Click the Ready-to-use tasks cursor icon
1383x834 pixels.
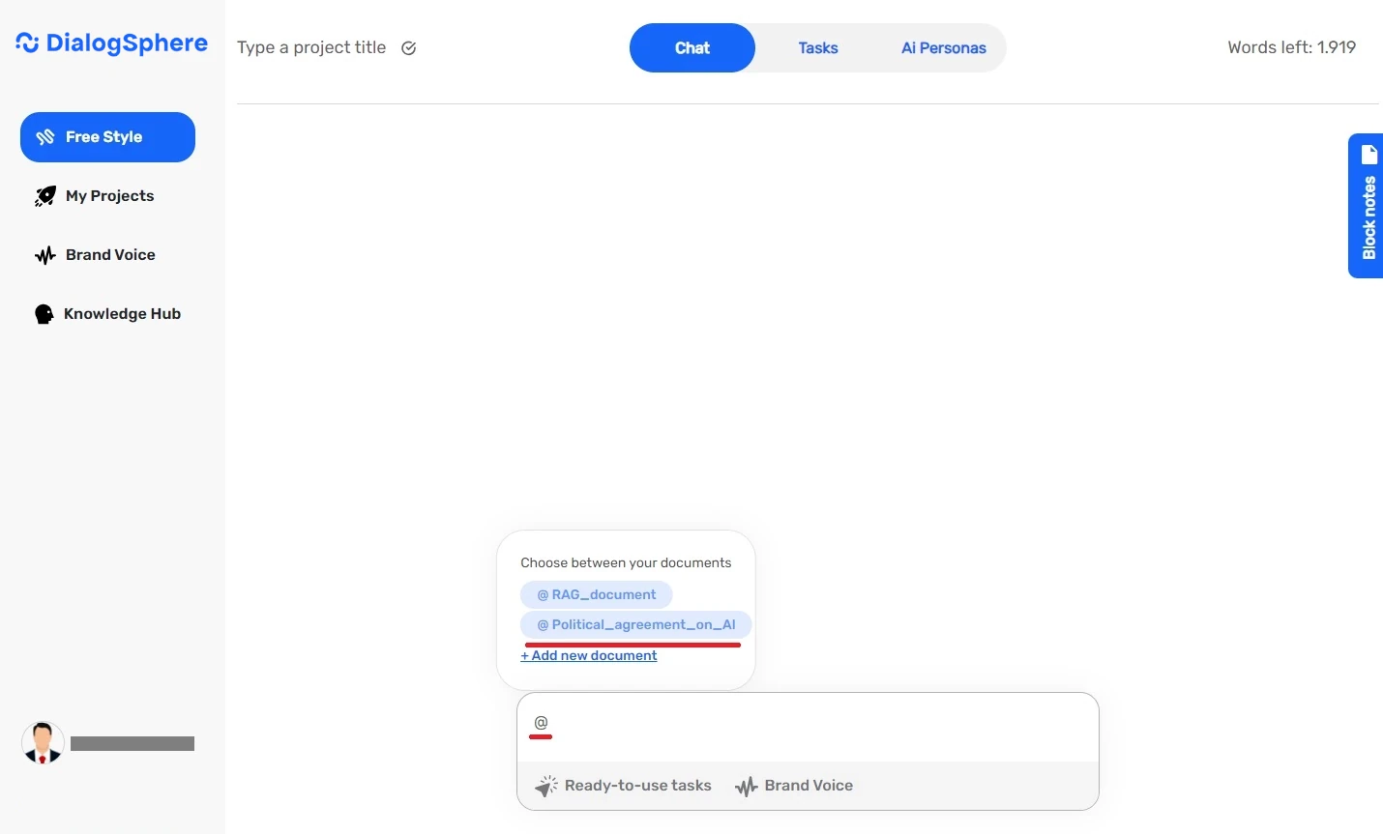(x=546, y=786)
